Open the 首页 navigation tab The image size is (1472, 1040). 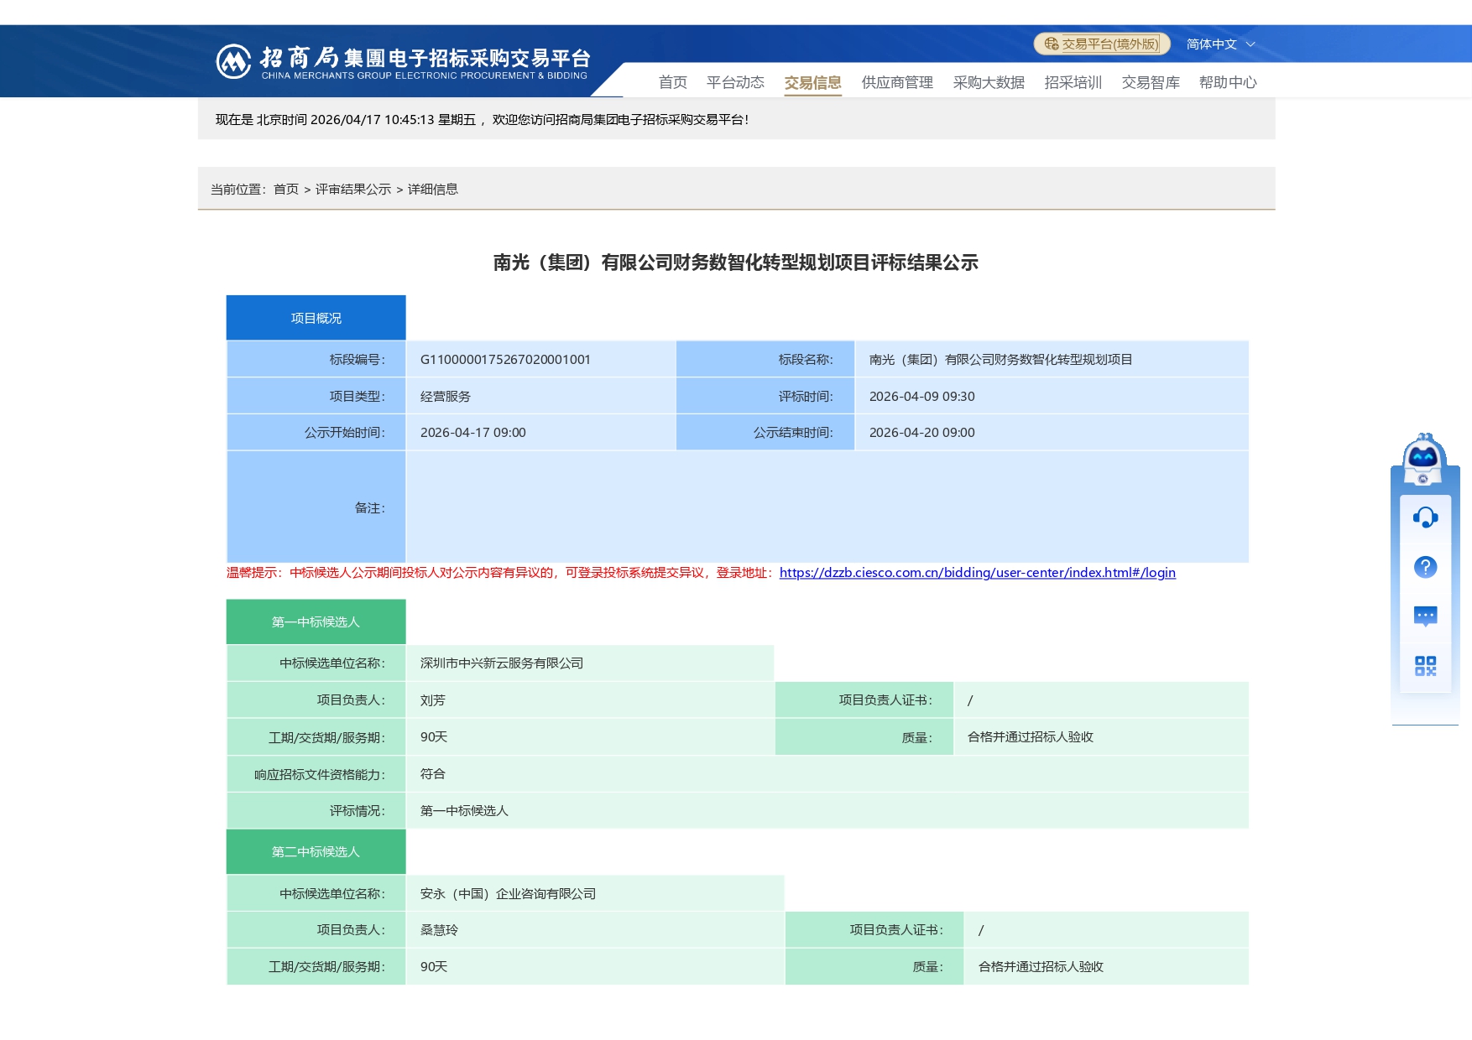pos(672,82)
